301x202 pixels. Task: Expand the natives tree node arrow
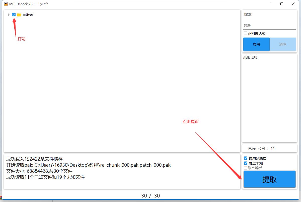(9, 15)
